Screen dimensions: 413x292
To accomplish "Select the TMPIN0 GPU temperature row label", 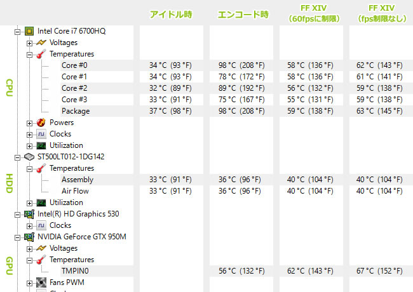I will [75, 271].
